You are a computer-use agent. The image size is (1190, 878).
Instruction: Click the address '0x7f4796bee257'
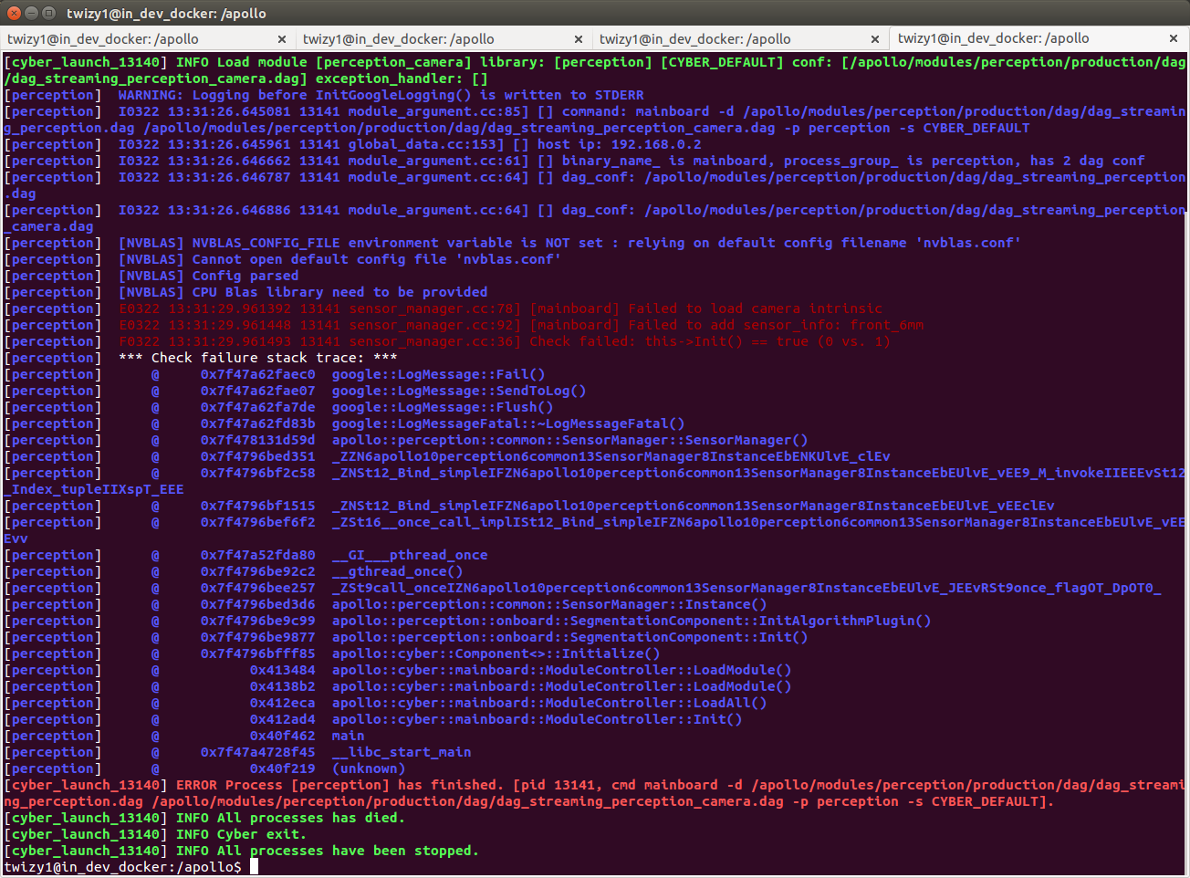pyautogui.click(x=258, y=588)
